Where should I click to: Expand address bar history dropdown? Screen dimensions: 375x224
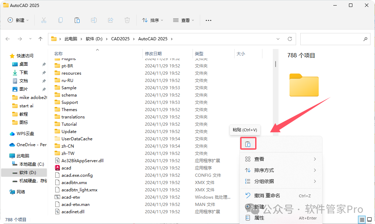(x=278, y=39)
